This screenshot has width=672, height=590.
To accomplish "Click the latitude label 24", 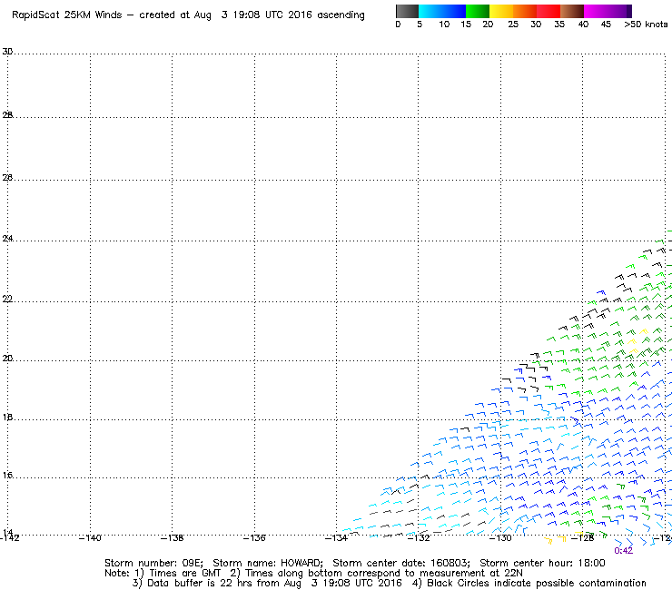I will 7,238.
